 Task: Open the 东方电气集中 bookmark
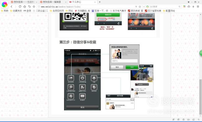click(x=118, y=11)
